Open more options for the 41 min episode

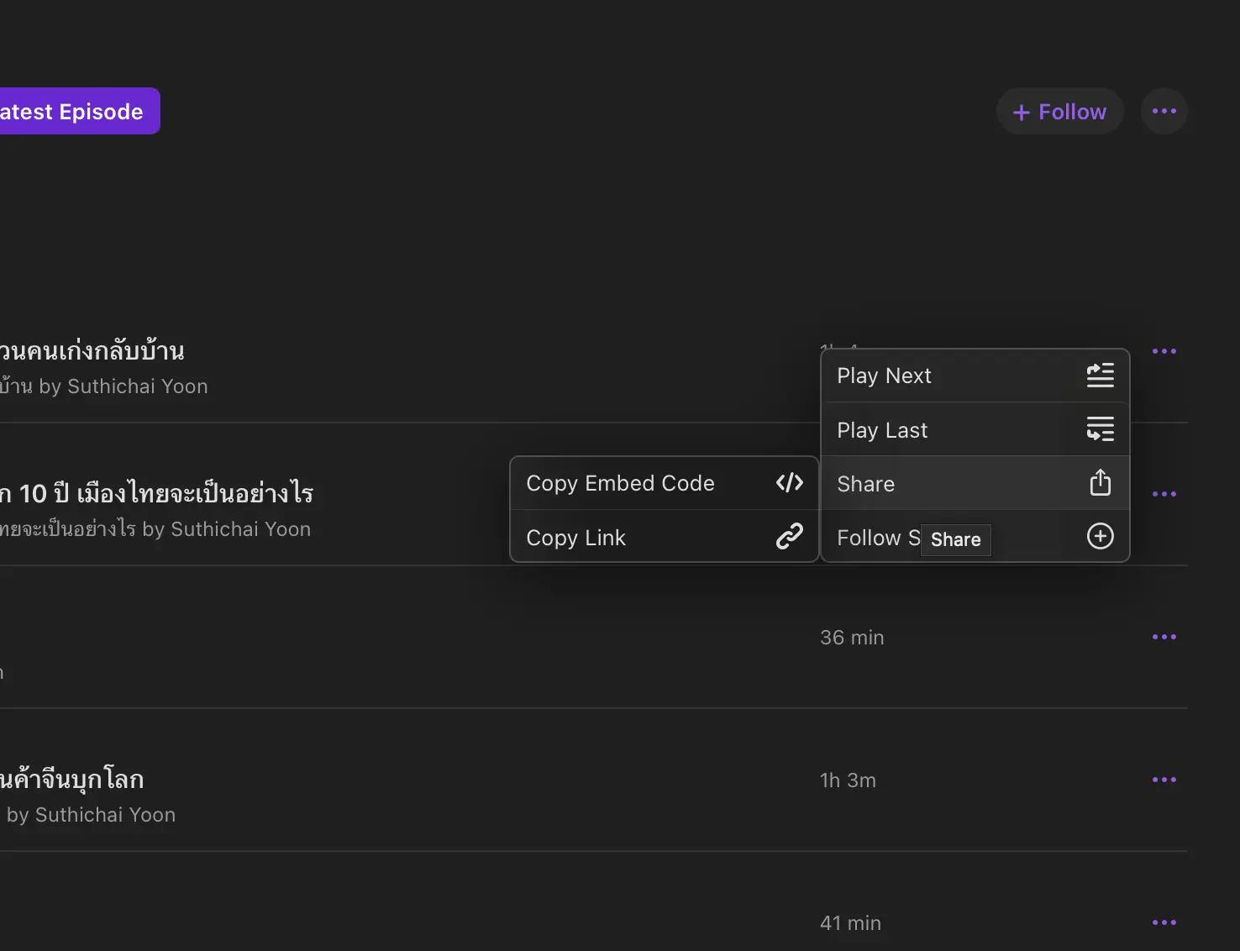click(x=1164, y=922)
